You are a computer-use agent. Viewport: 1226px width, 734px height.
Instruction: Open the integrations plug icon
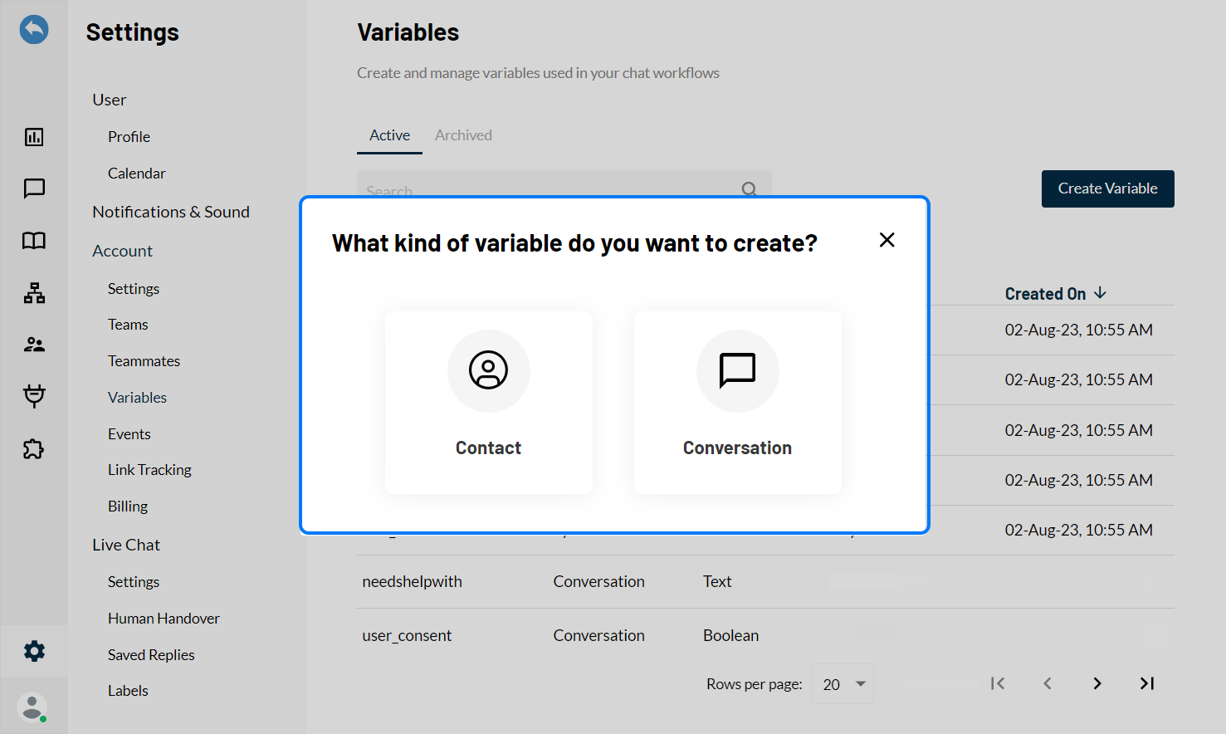coord(34,396)
